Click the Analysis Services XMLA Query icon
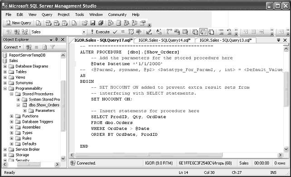Viewport: 291px width, 177px height. pyautogui.click(x=64, y=23)
